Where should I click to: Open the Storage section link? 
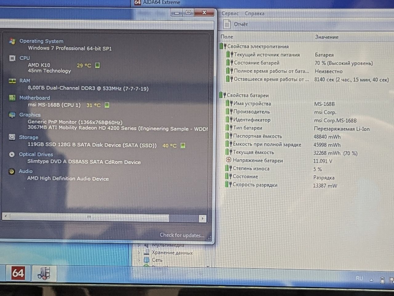pos(29,137)
